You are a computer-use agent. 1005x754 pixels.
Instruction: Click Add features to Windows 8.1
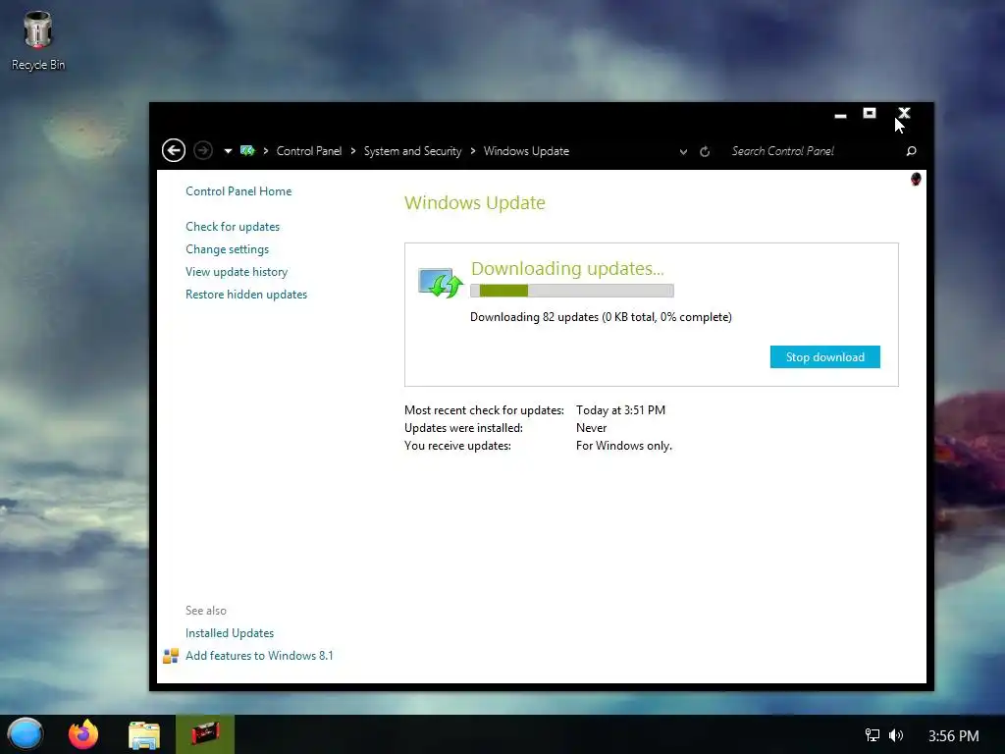[259, 655]
